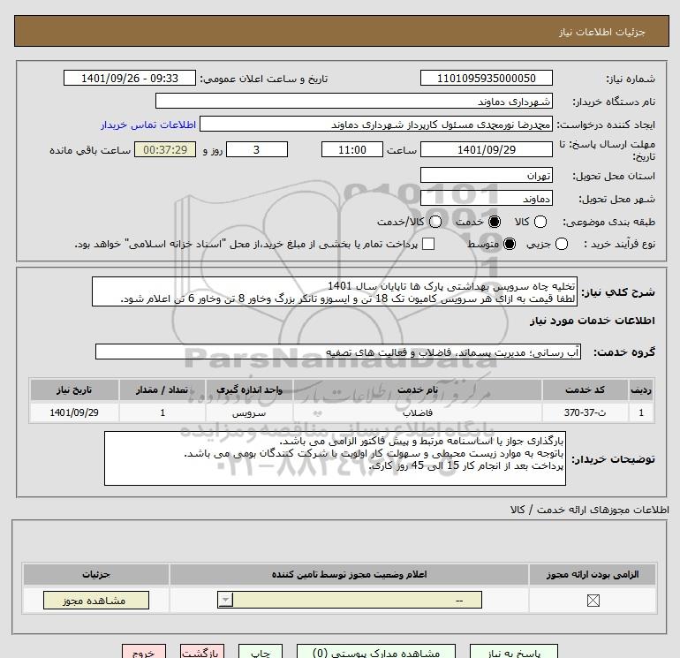Open مشاهده مدارک پیوستی (0) button
The width and height of the screenshot is (680, 658).
[x=376, y=652]
